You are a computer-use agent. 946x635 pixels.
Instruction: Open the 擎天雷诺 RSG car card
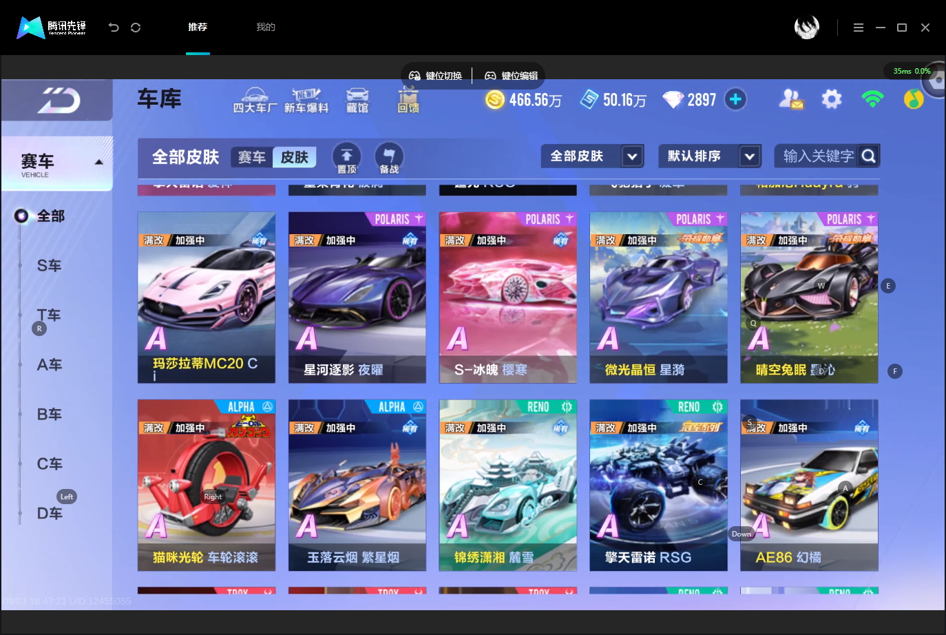coord(659,486)
